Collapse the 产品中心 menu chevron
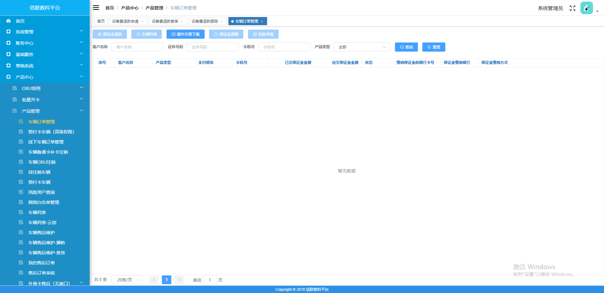 point(81,76)
